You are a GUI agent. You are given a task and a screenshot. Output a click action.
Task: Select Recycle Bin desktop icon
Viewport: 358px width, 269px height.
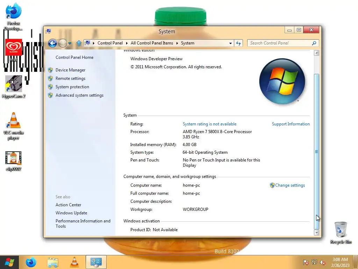pos(341,233)
